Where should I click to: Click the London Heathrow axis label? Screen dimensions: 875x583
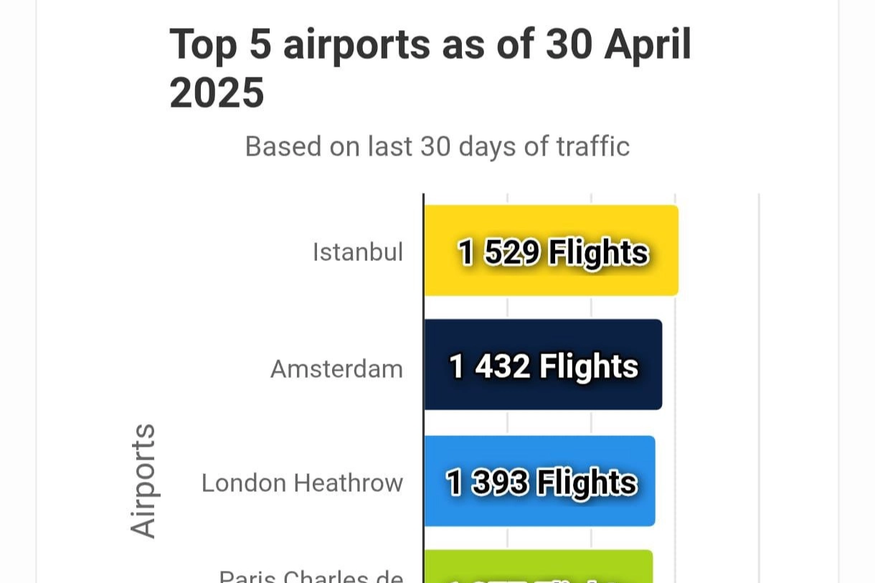click(x=302, y=483)
